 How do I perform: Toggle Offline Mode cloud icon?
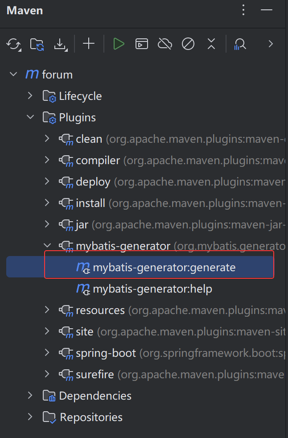(x=165, y=44)
